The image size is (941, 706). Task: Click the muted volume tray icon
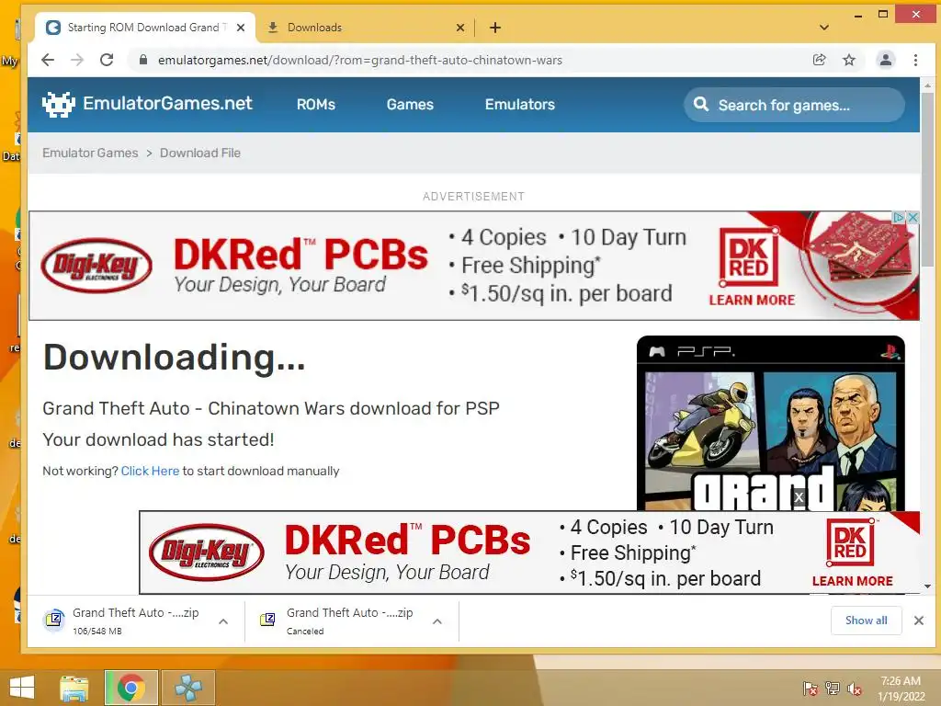[x=855, y=689]
